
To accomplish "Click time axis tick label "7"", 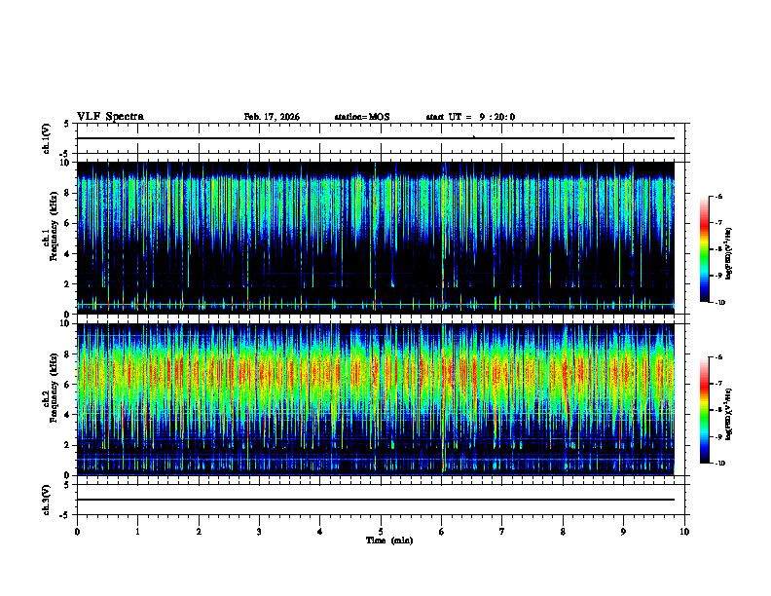I will 502,532.
